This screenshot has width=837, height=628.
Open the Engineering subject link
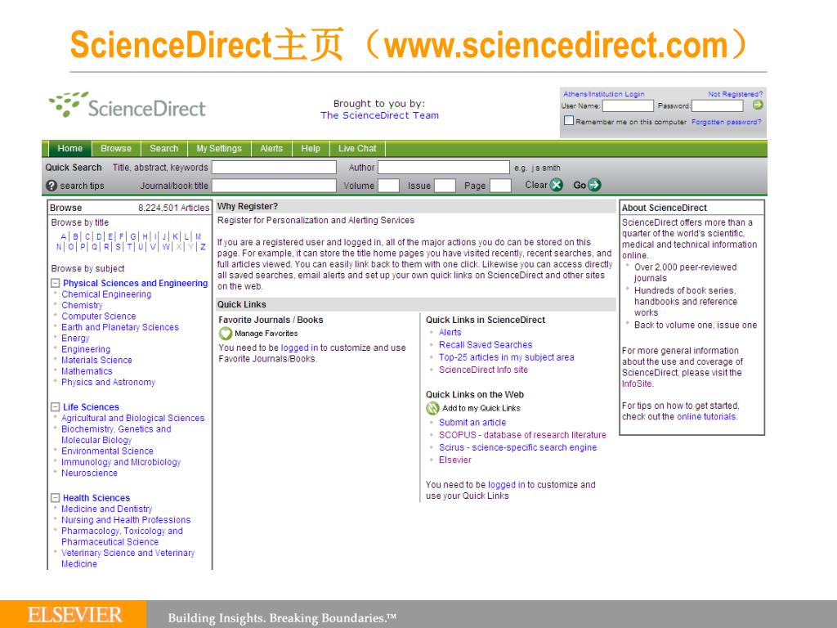tap(86, 349)
